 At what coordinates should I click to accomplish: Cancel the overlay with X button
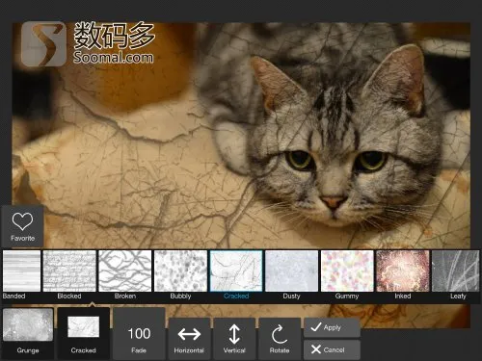pyautogui.click(x=332, y=349)
